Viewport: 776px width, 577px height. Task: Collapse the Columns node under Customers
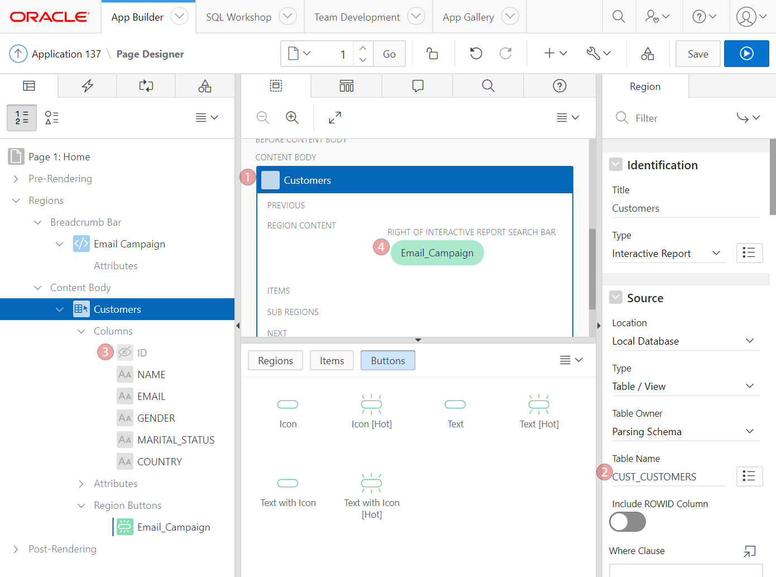pos(82,331)
